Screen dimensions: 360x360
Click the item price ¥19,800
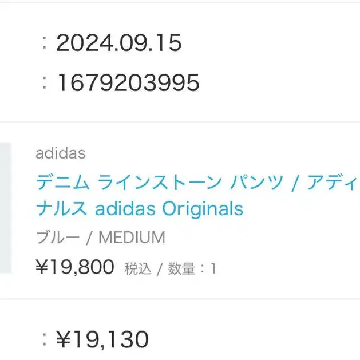tap(75, 267)
